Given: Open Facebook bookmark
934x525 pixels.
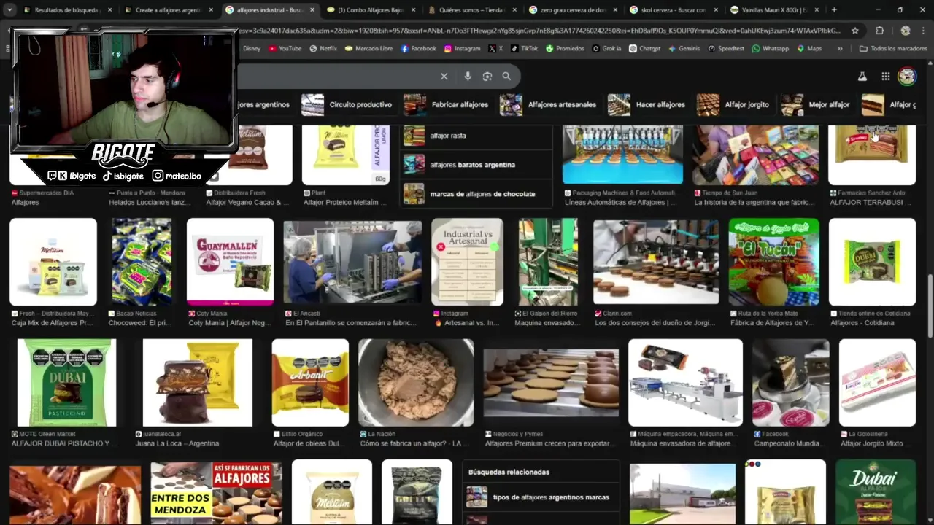Looking at the screenshot, I should tap(418, 48).
